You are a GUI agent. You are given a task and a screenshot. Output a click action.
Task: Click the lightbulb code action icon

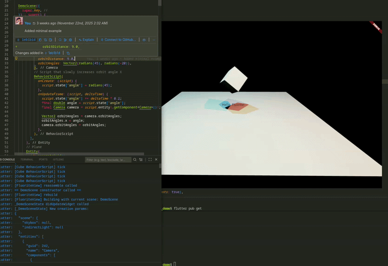tap(16, 58)
